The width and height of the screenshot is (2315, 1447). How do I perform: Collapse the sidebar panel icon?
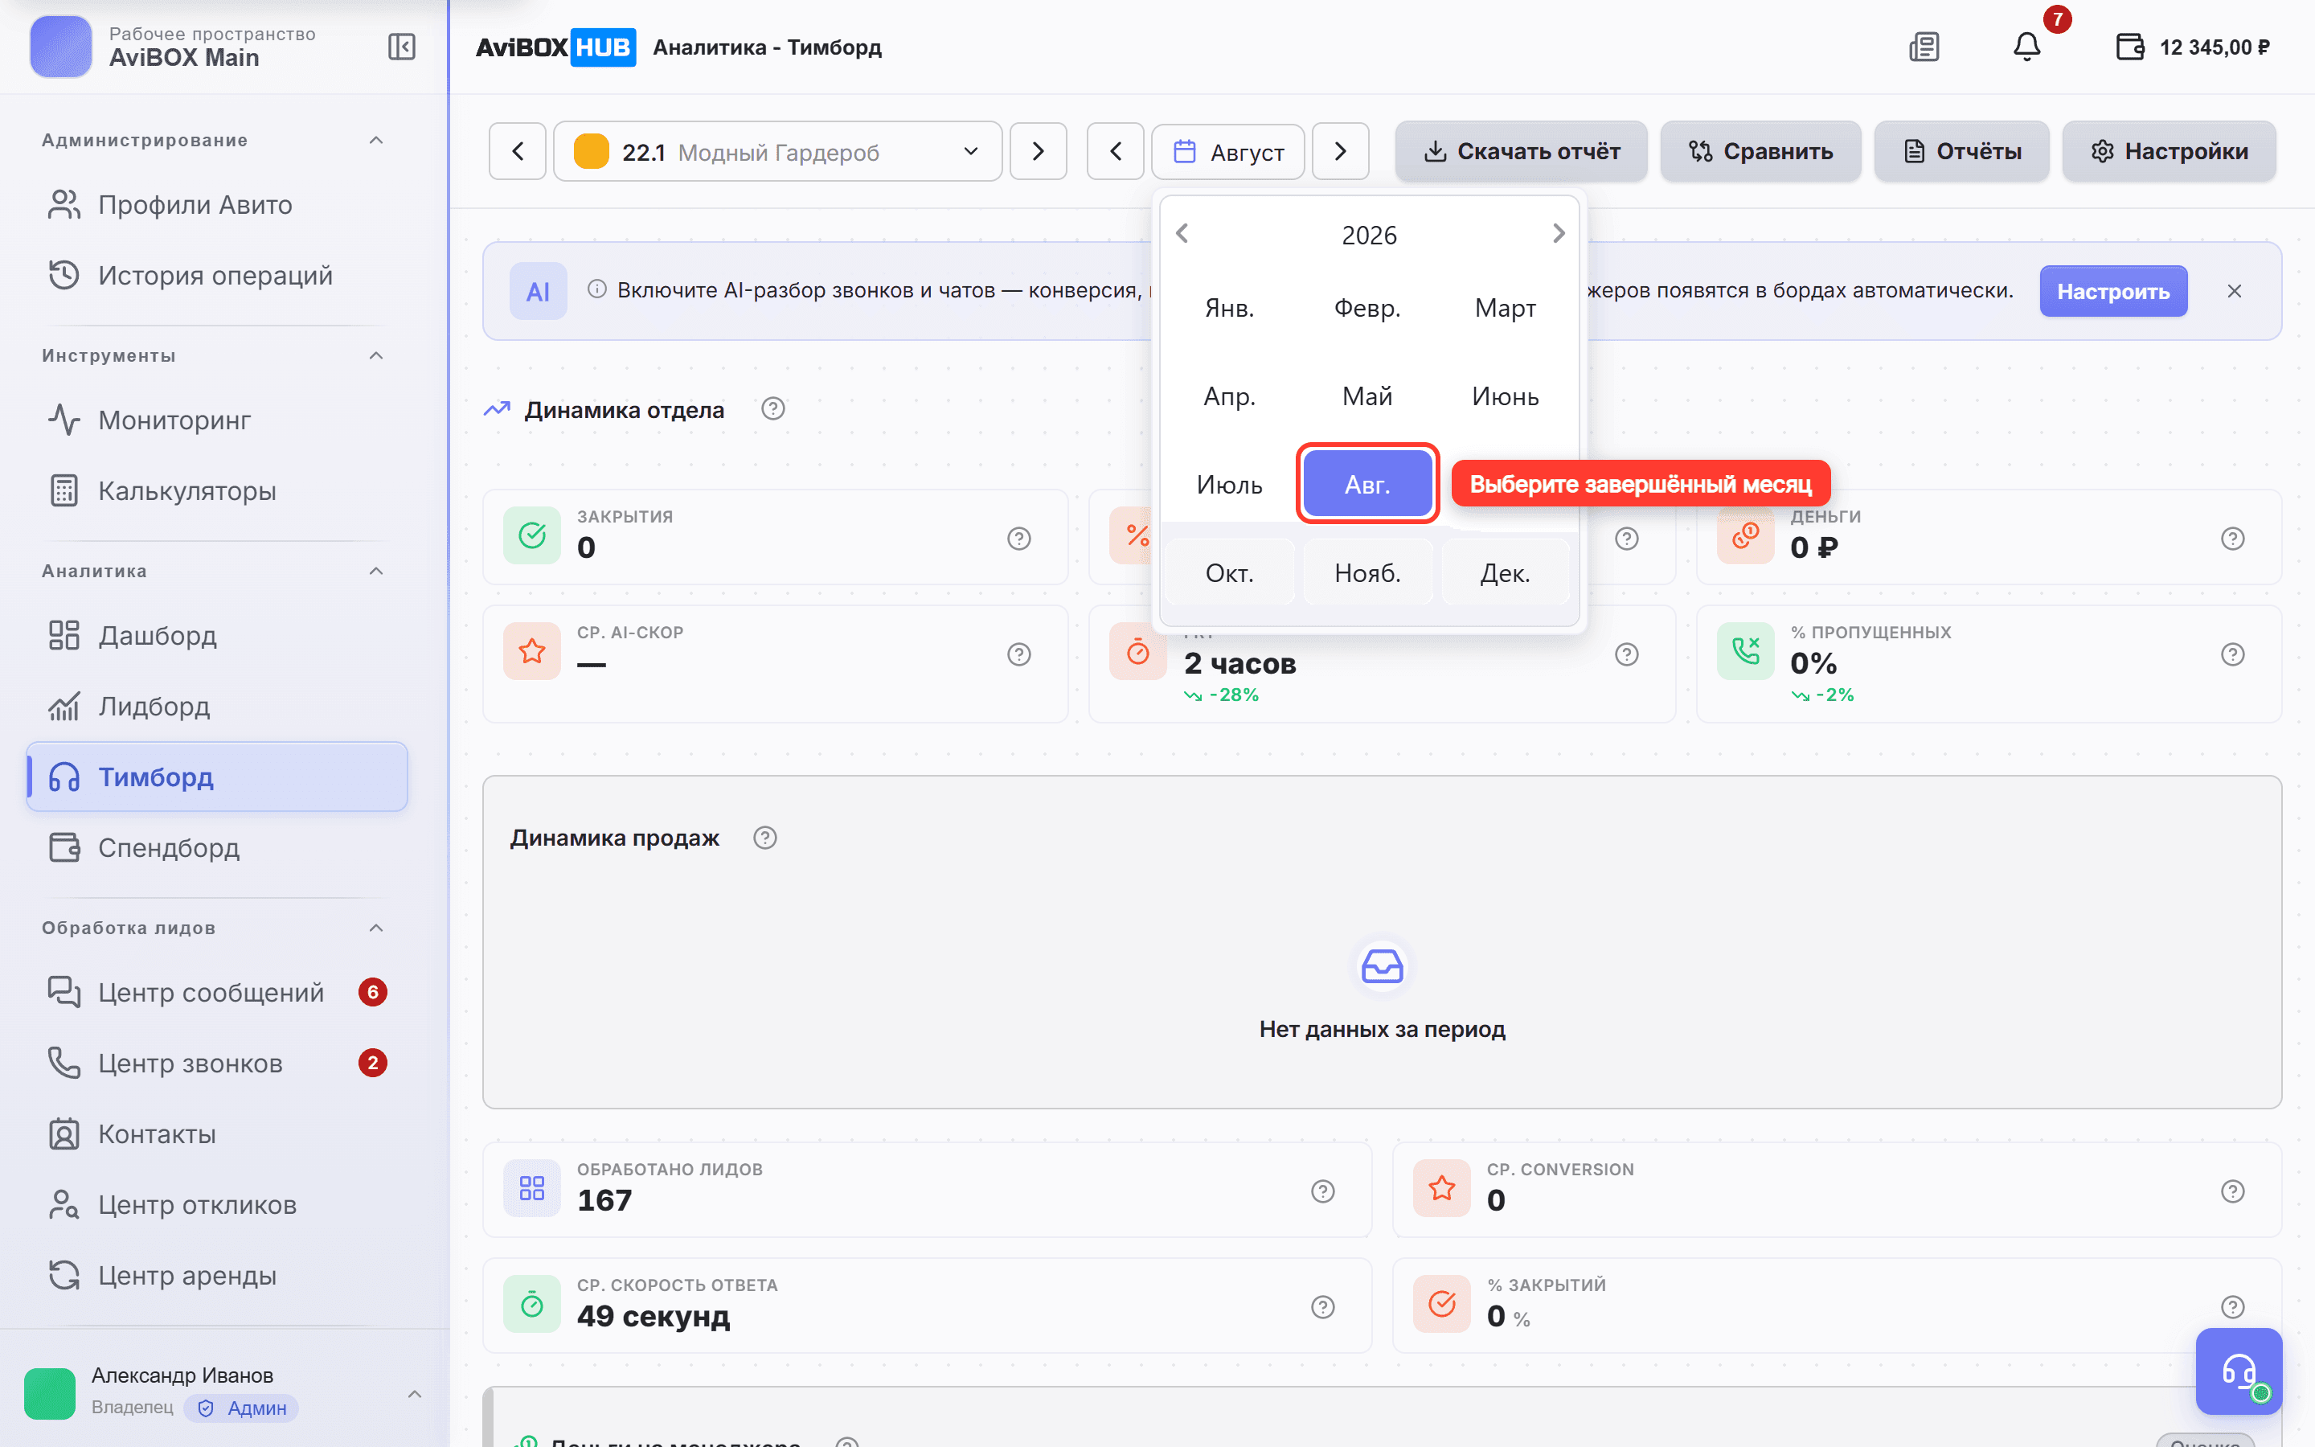coord(402,47)
